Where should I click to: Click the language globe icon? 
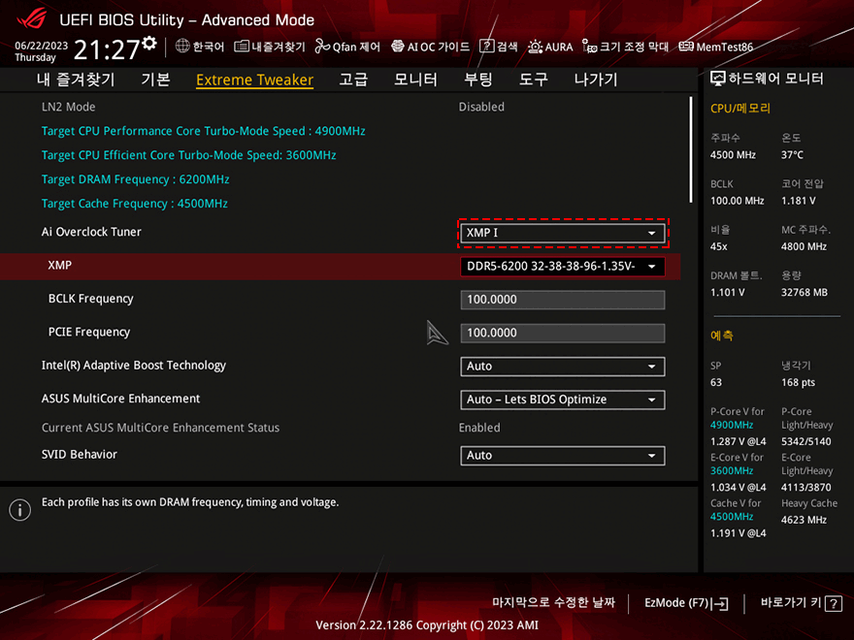[x=182, y=47]
